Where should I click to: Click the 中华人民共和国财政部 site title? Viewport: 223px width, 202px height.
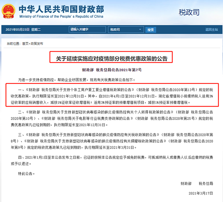pyautogui.click(x=61, y=9)
